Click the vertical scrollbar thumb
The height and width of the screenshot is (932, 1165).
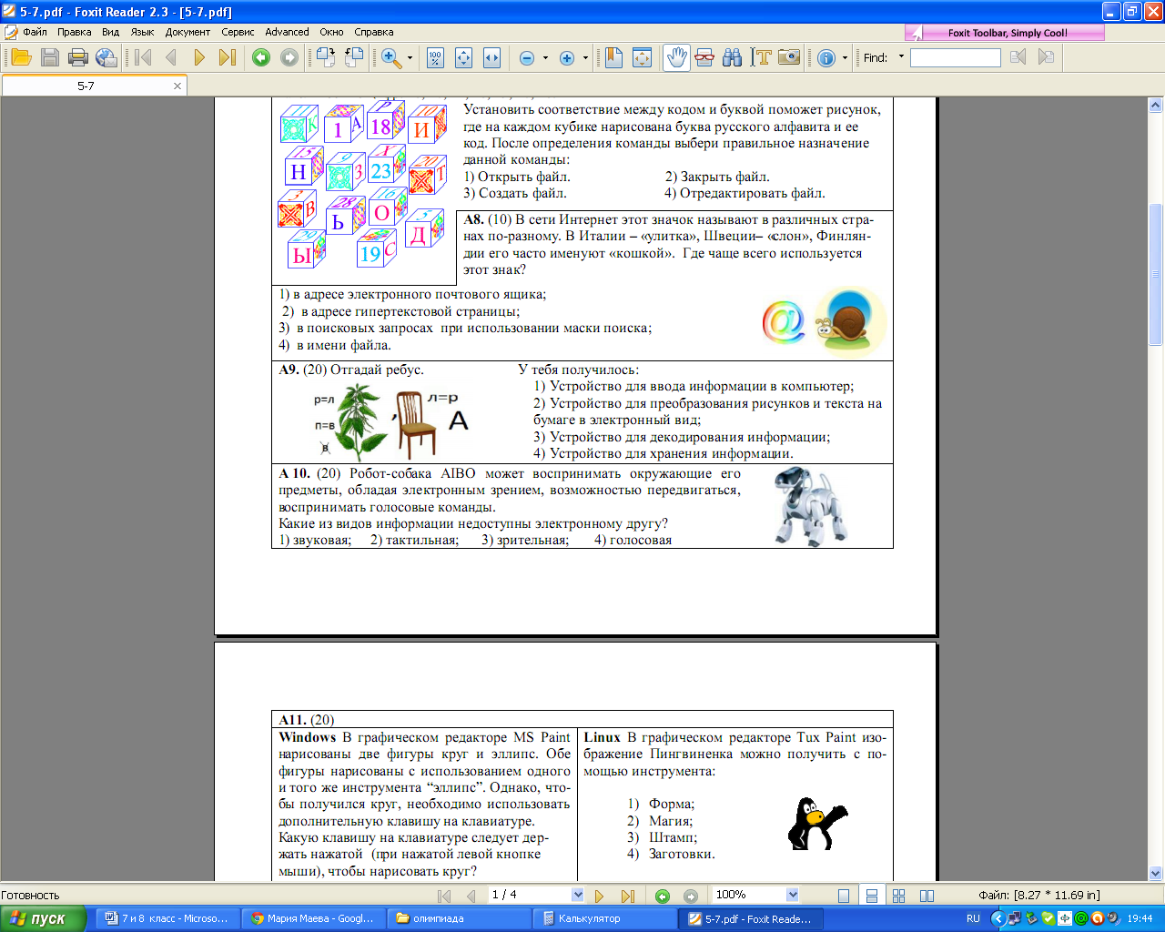[x=1156, y=274]
